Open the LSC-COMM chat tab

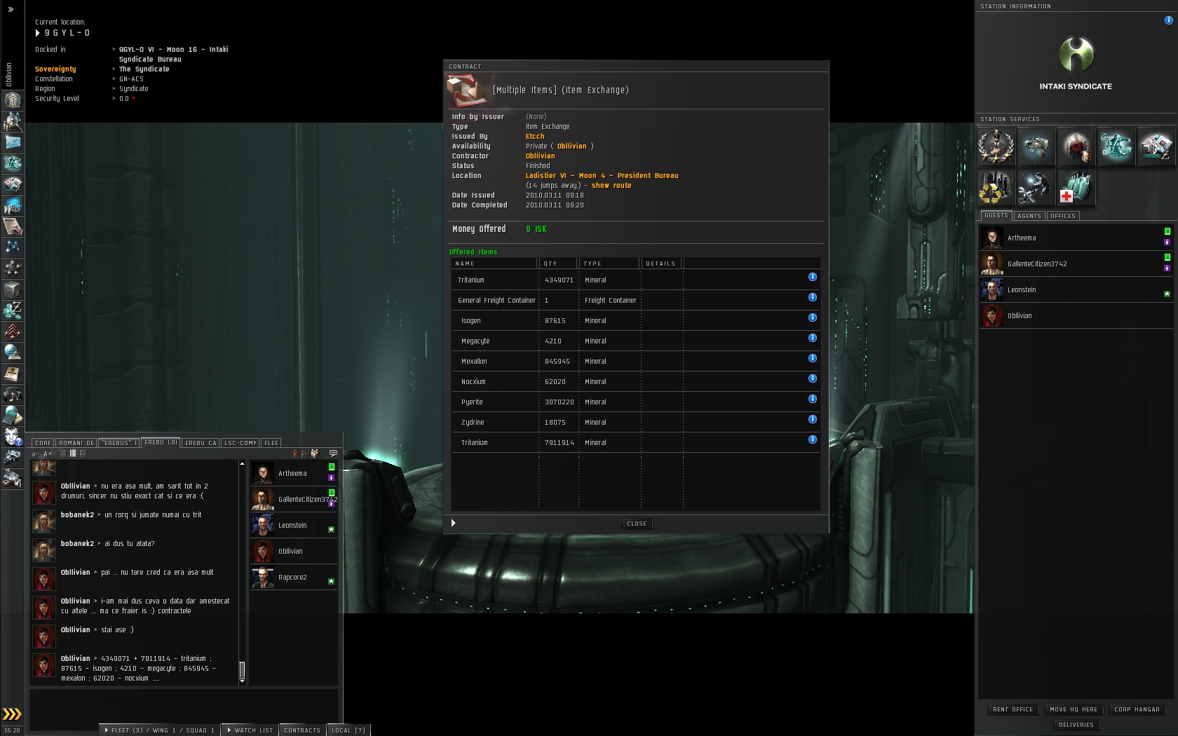[241, 443]
